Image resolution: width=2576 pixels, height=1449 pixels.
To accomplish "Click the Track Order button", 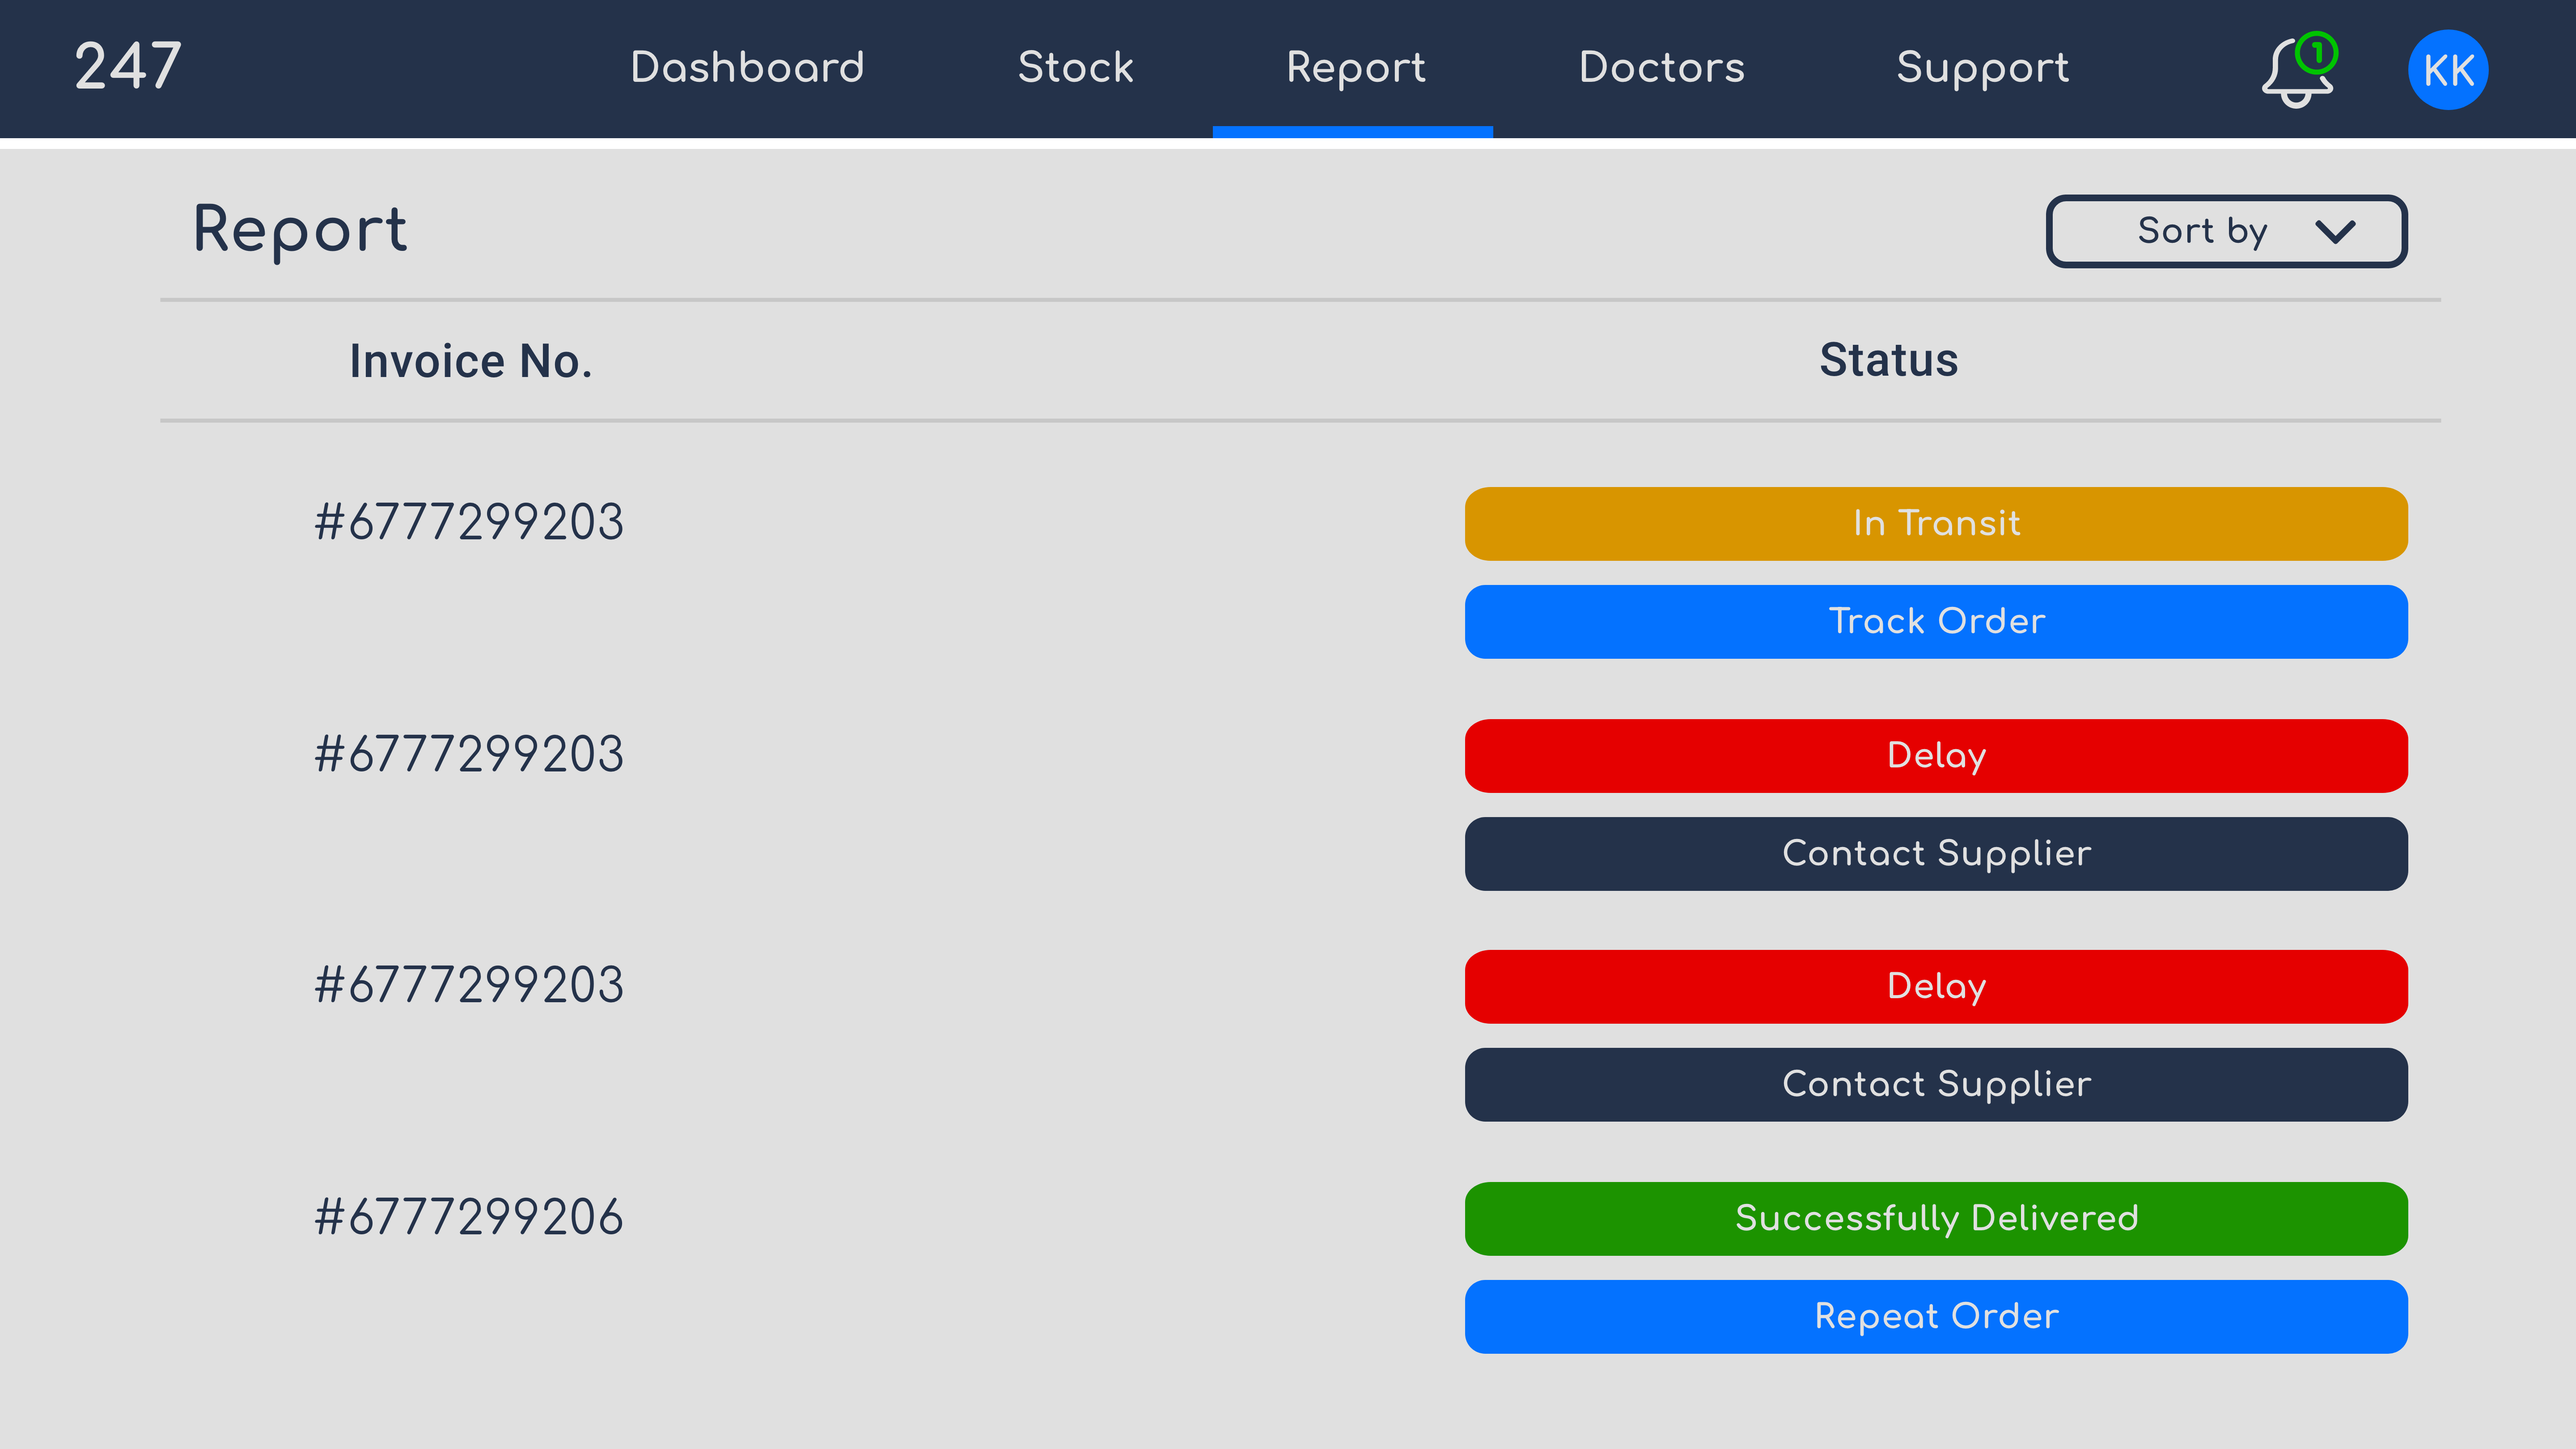I will click(x=1936, y=622).
